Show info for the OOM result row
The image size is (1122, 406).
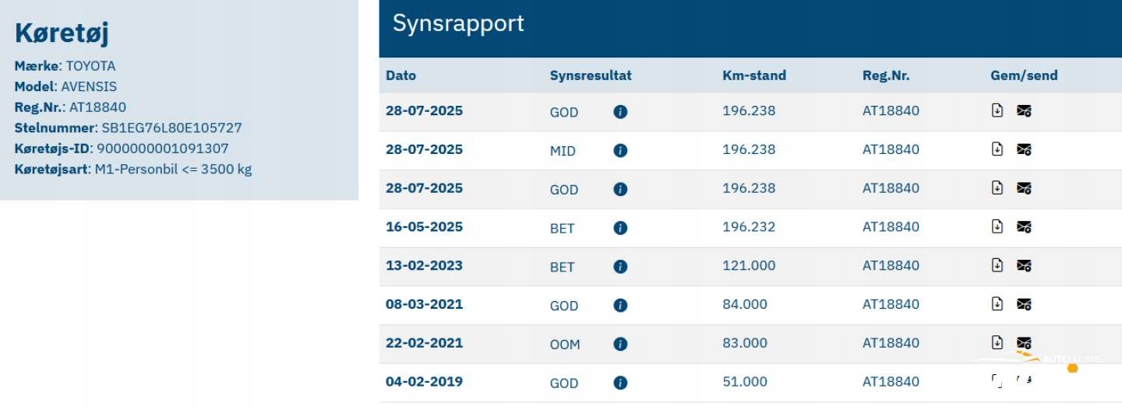(620, 344)
